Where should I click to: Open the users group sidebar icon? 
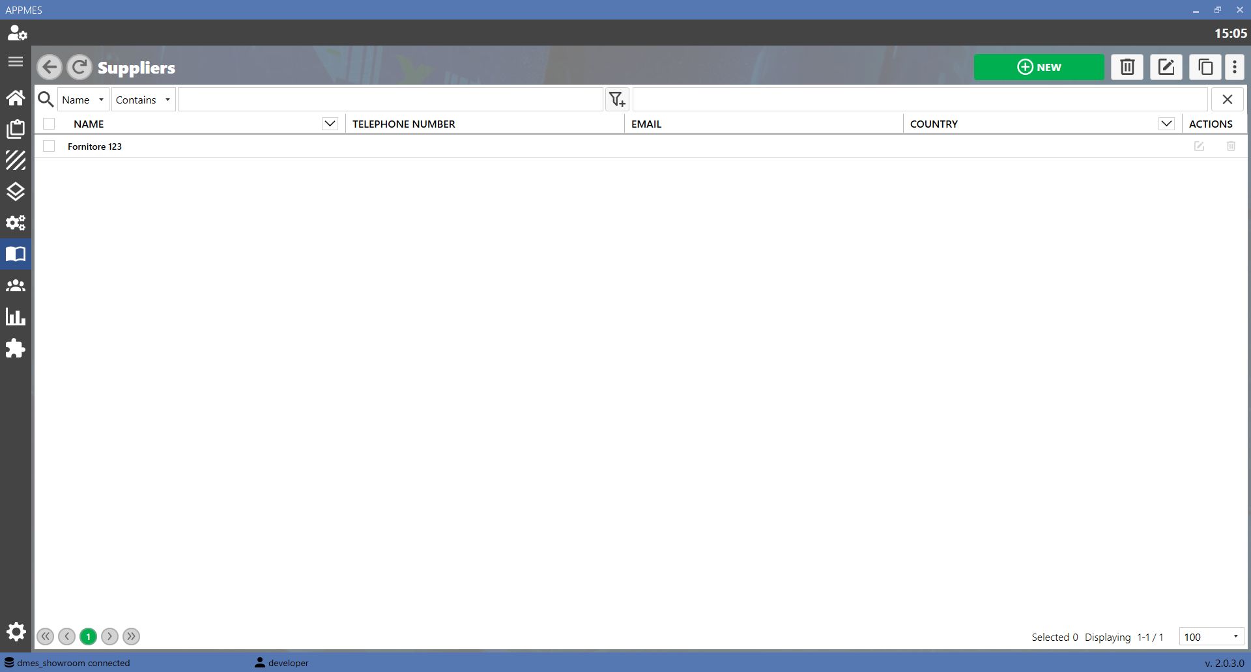(16, 285)
